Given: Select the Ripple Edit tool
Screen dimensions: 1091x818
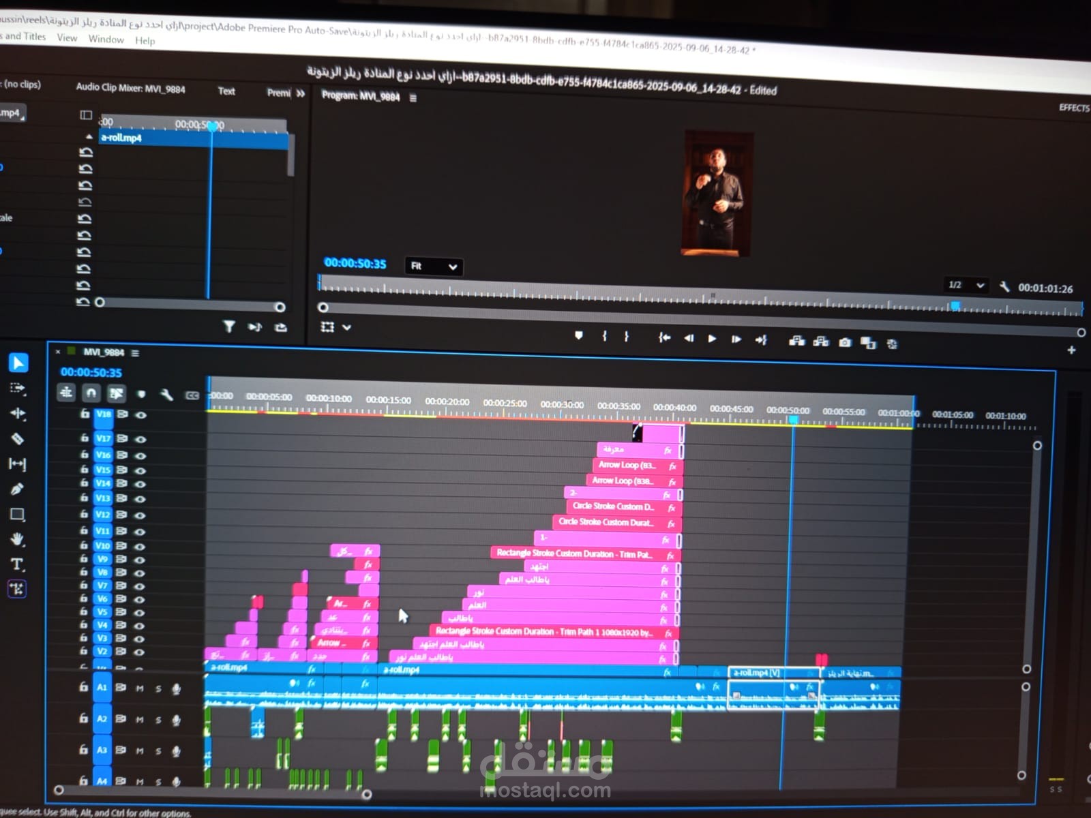Looking at the screenshot, I should [x=18, y=413].
